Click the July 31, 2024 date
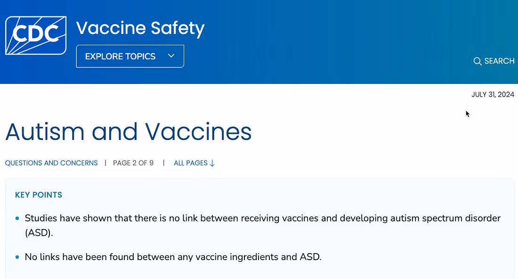Screen dimensions: 518x279 (x=493, y=95)
